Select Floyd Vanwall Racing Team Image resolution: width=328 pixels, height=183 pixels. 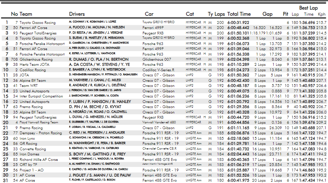[39, 122]
